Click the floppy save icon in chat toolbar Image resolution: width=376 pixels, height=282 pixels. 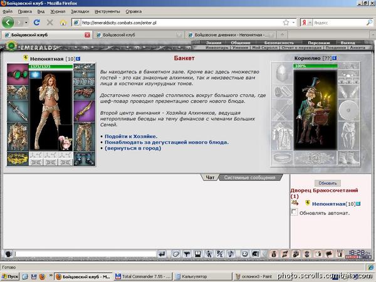[x=197, y=254]
